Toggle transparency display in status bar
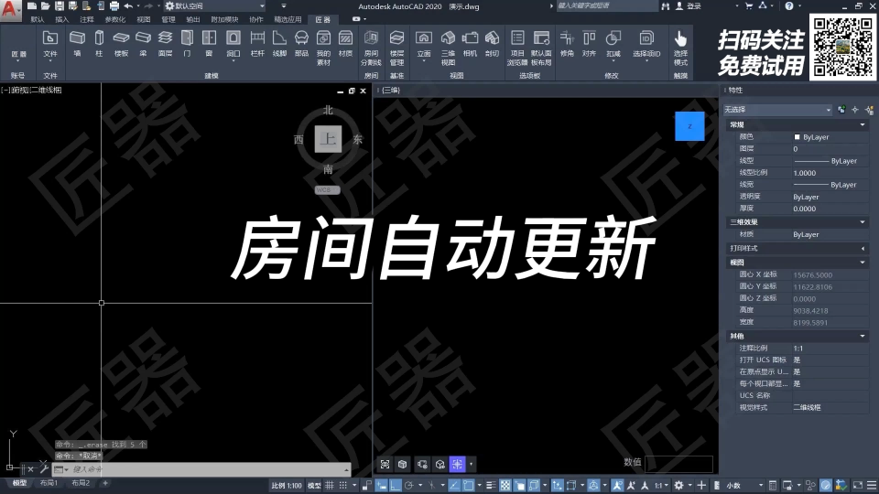 coord(505,486)
